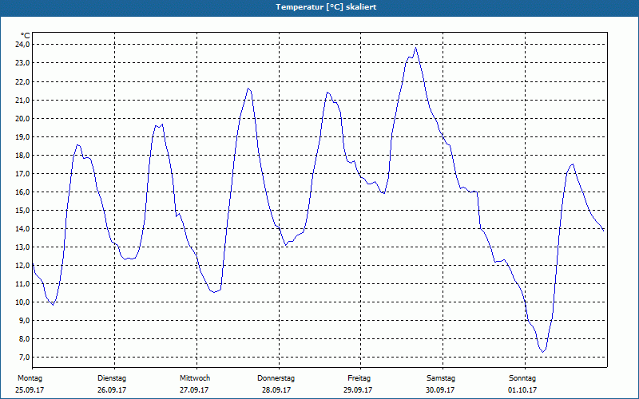Click the Sunday minimum near 7°C
639x399 pixels.
543,352
